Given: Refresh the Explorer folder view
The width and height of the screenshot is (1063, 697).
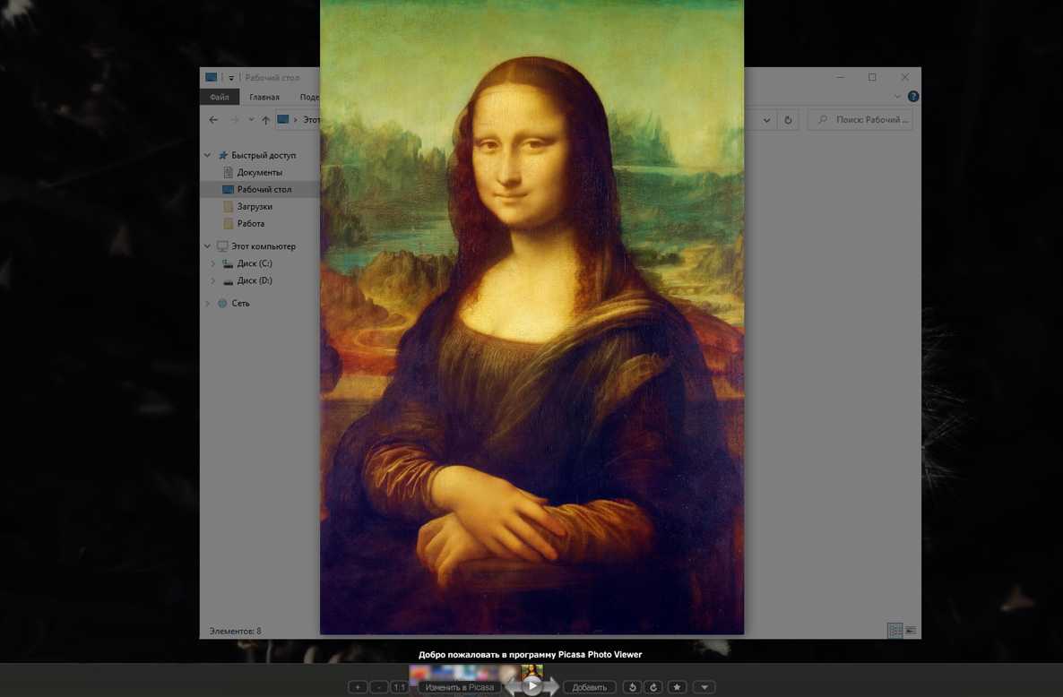Looking at the screenshot, I should pos(788,120).
